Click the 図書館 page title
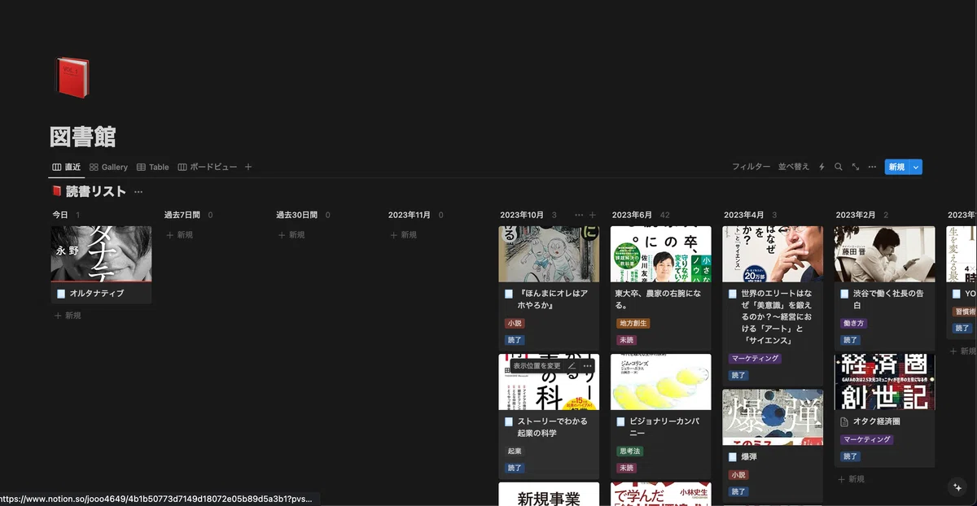 (82, 136)
